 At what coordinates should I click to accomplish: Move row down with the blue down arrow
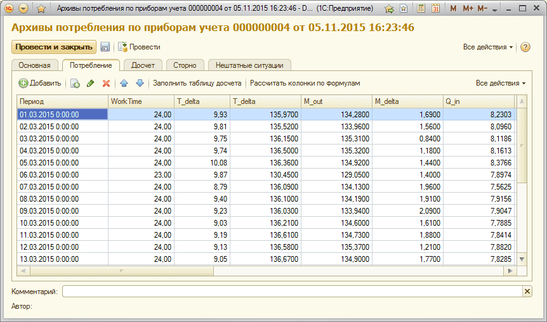[140, 83]
